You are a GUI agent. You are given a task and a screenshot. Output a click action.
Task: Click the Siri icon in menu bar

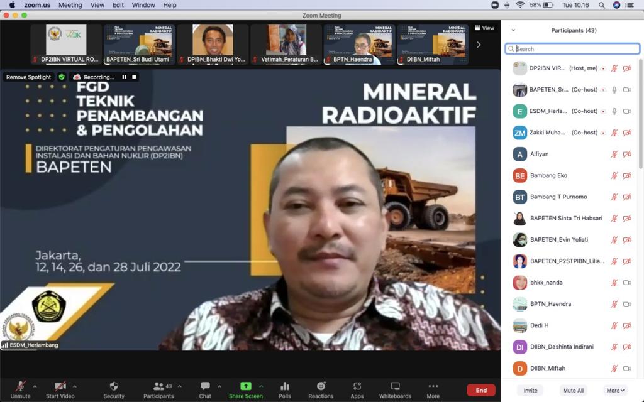point(616,5)
